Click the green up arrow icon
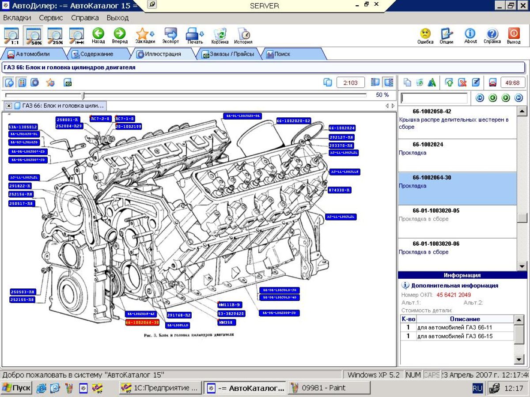530x397 pixels. [450, 82]
